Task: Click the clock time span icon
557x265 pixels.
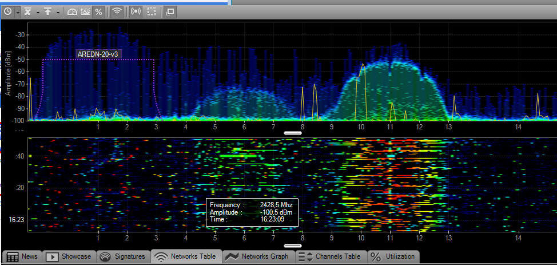Action: (x=7, y=12)
